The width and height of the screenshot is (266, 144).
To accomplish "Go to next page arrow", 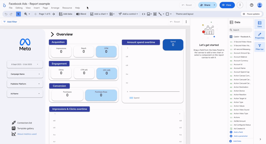I will pos(54,14).
